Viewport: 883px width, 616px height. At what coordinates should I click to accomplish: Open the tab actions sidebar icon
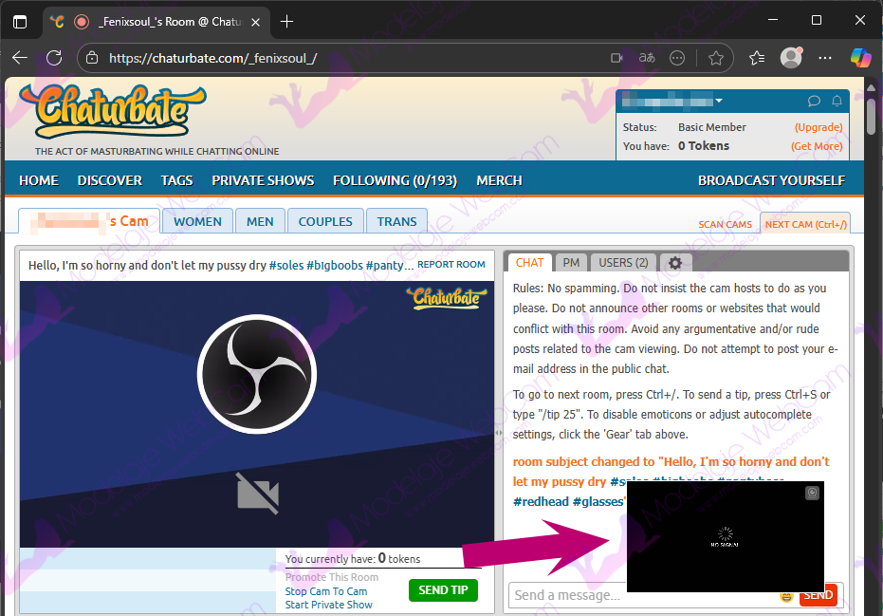(x=20, y=22)
